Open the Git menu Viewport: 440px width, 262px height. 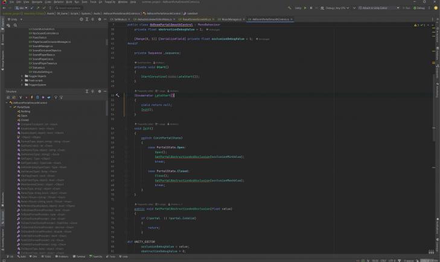[100, 2]
